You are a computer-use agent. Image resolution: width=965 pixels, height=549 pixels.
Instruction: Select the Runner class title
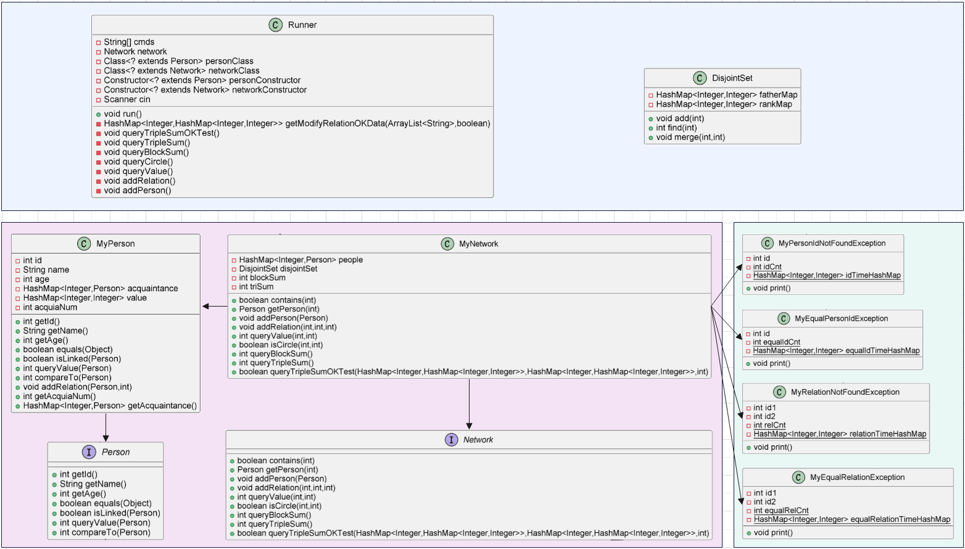click(x=302, y=25)
